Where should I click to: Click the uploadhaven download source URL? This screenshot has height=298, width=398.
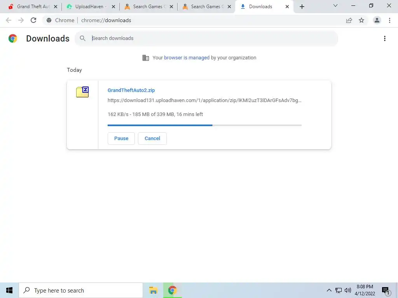(204, 100)
